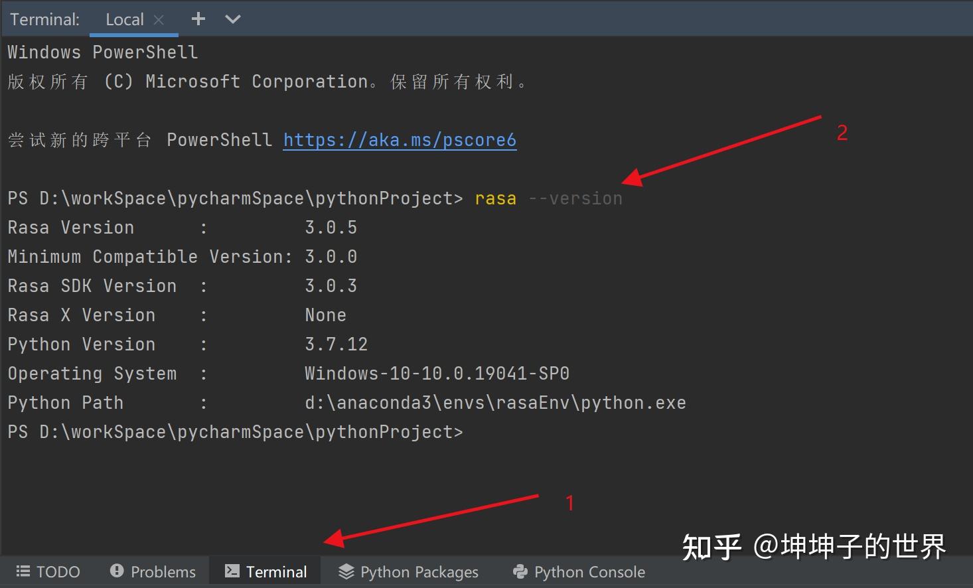
Task: Click the 'Windows PowerShell' header line
Action: coord(102,52)
